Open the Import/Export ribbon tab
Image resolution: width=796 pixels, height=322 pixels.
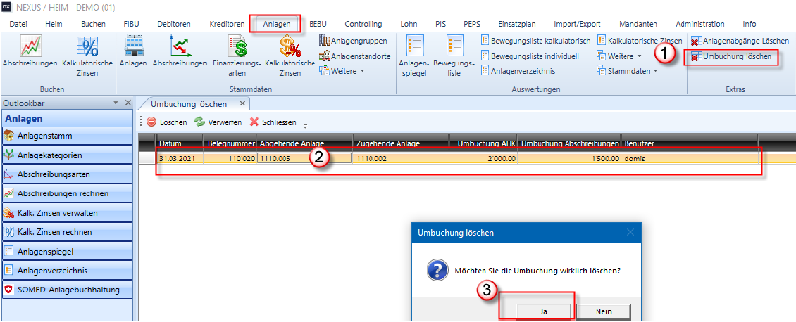[x=577, y=24]
